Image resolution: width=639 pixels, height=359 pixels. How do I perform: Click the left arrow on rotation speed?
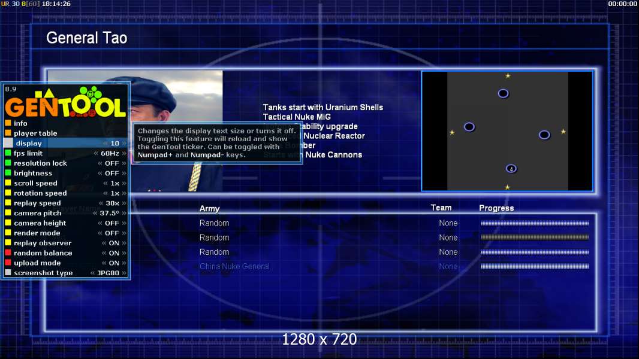click(x=106, y=193)
